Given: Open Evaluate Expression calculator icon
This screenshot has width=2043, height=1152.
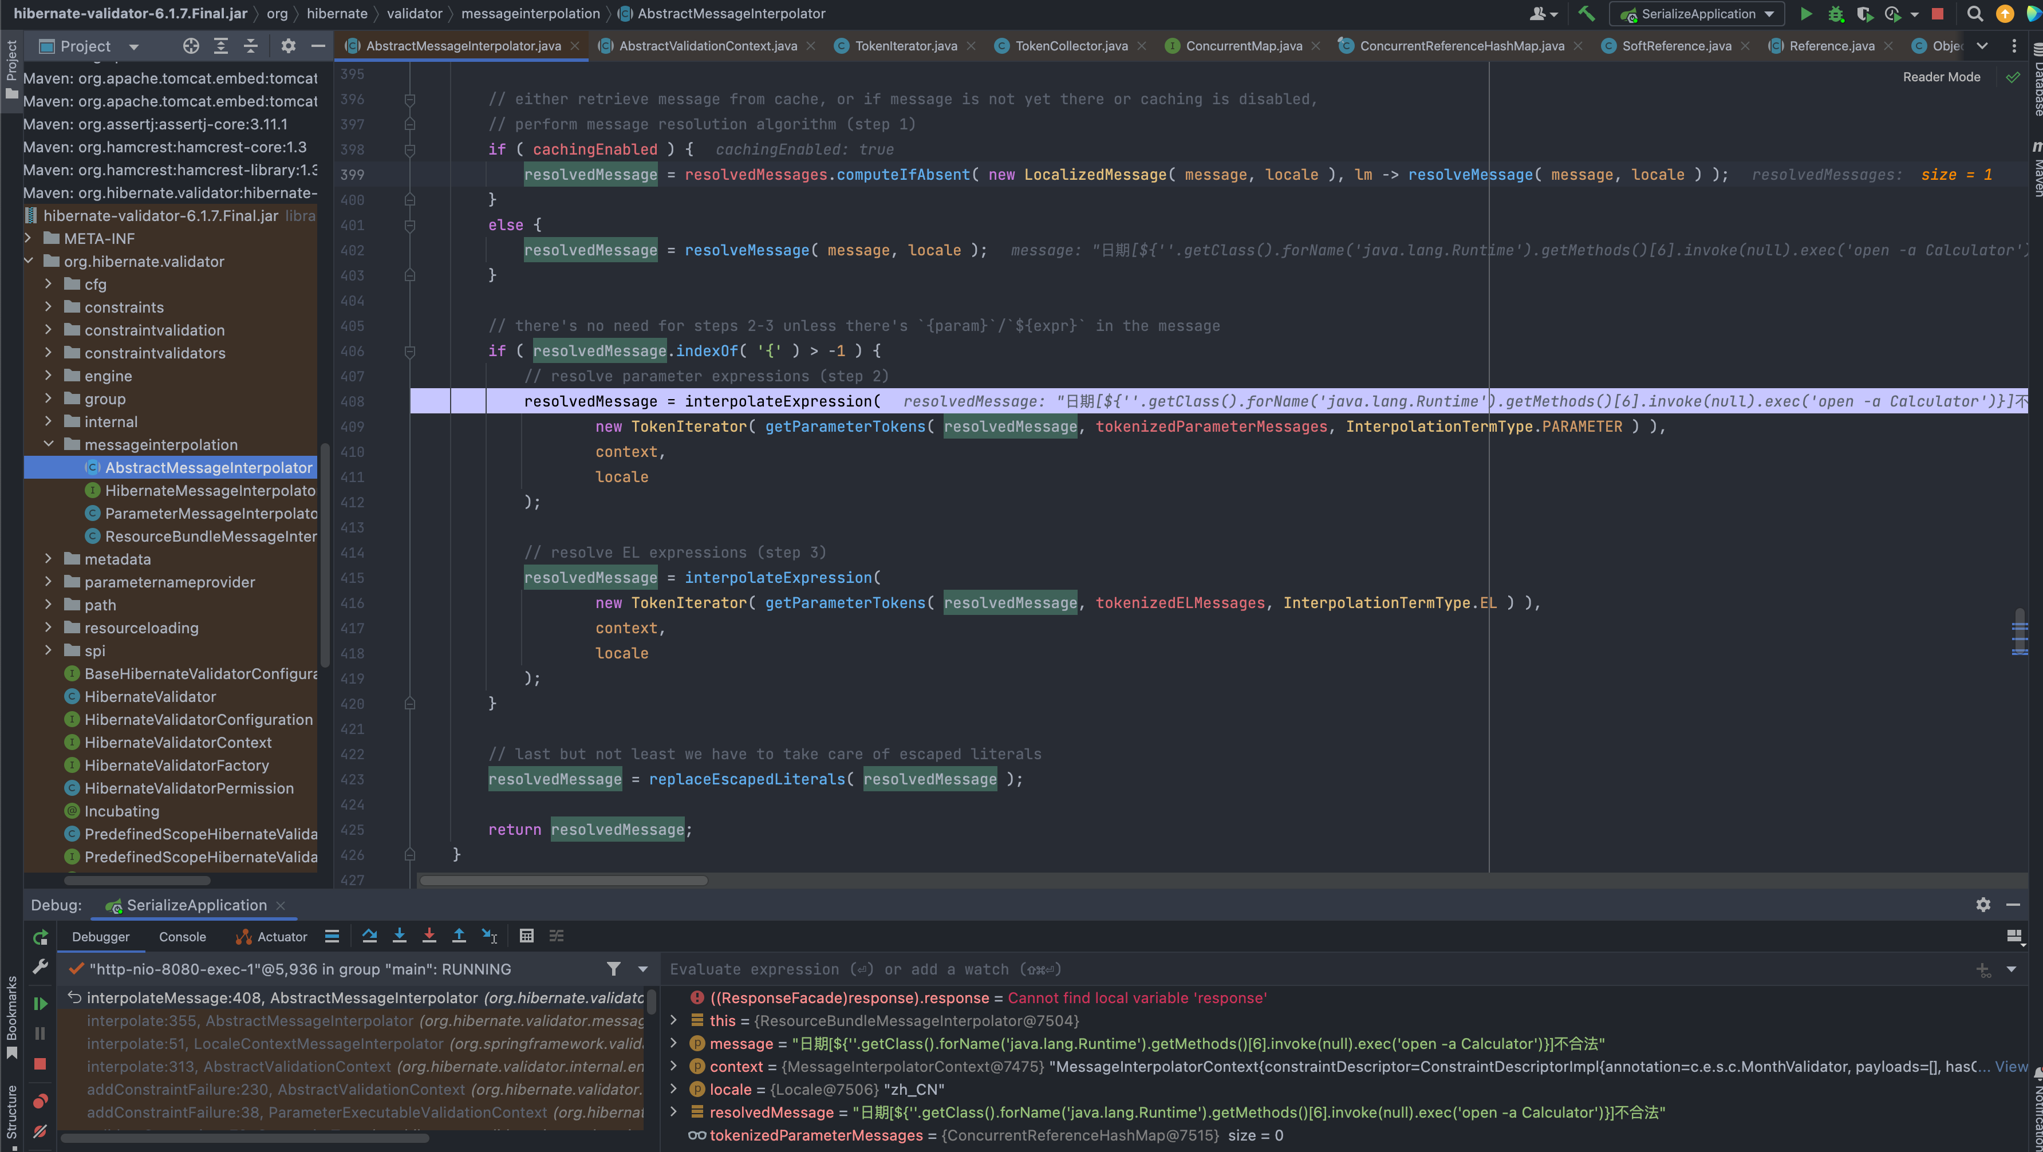Looking at the screenshot, I should click(x=526, y=936).
